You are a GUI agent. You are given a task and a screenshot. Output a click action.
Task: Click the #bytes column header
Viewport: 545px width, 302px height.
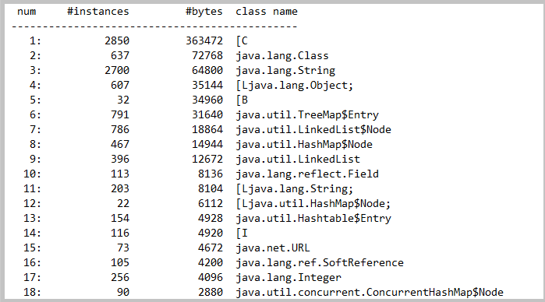204,12
